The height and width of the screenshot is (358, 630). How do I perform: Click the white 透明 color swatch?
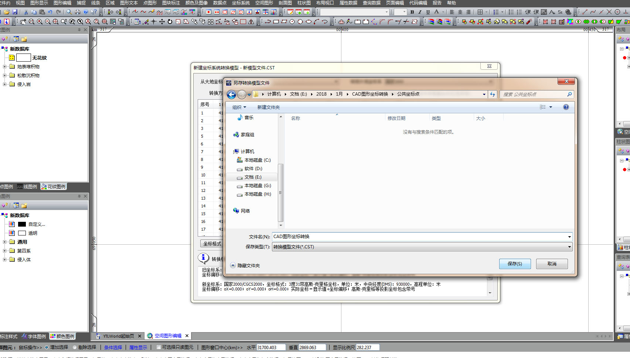click(x=22, y=233)
